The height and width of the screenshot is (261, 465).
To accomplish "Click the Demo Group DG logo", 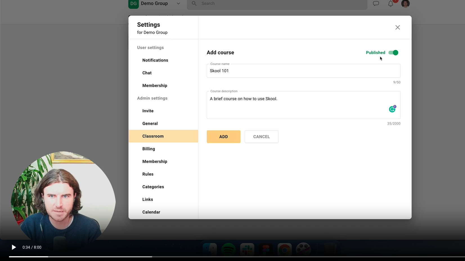I will point(133,4).
